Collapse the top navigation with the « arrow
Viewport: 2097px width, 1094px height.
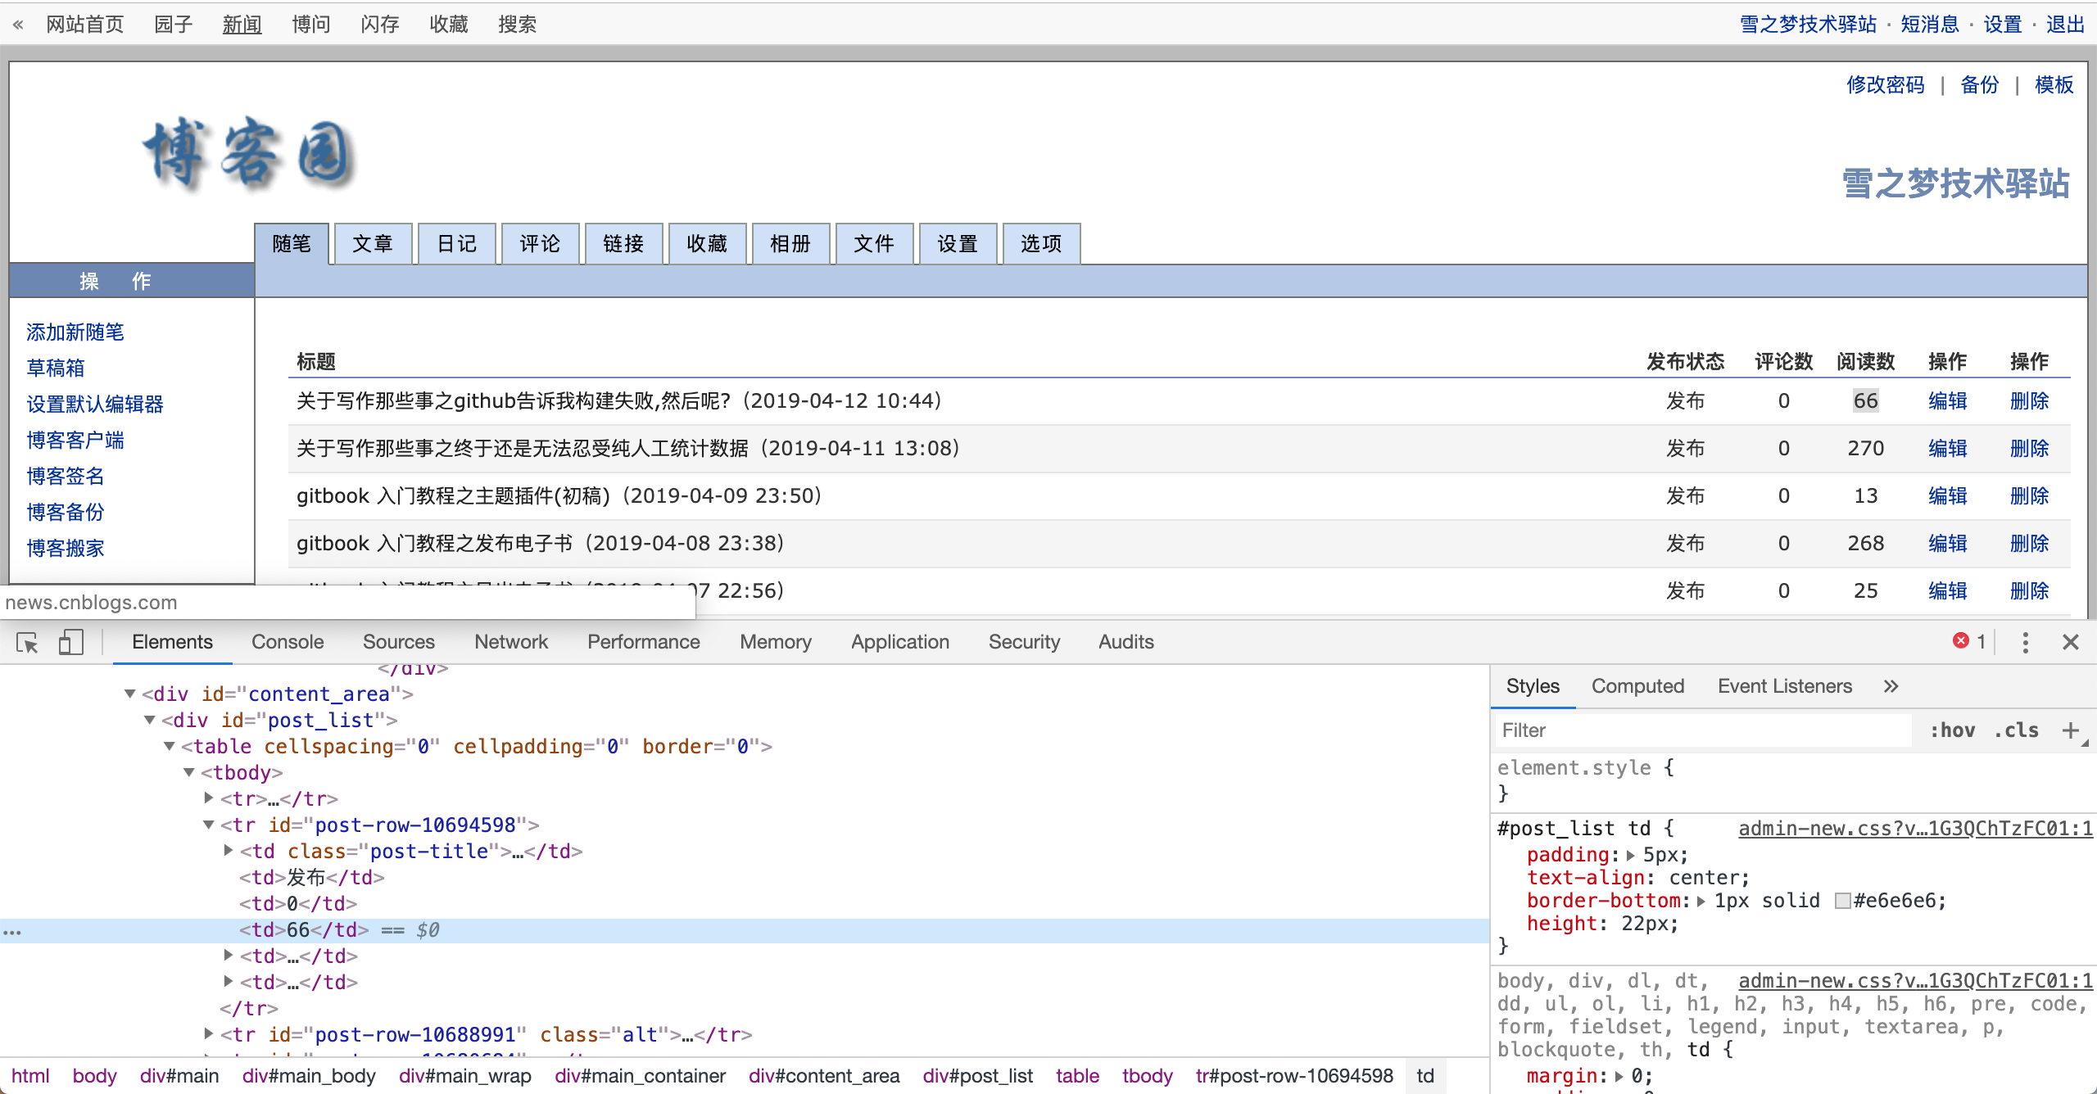click(17, 24)
